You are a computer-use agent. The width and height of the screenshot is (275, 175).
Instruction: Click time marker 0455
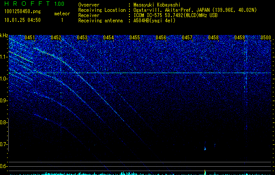coord(135,38)
